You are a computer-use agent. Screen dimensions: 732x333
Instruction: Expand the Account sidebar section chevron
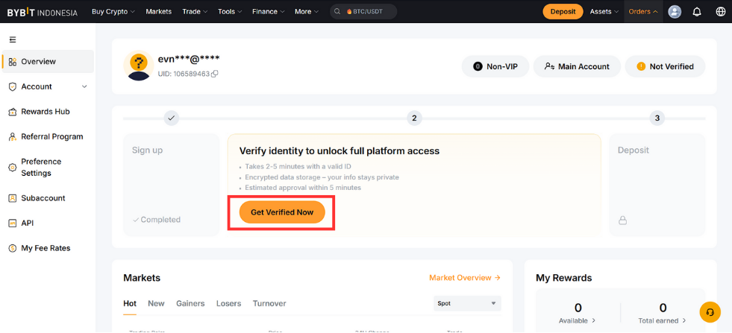pos(84,86)
